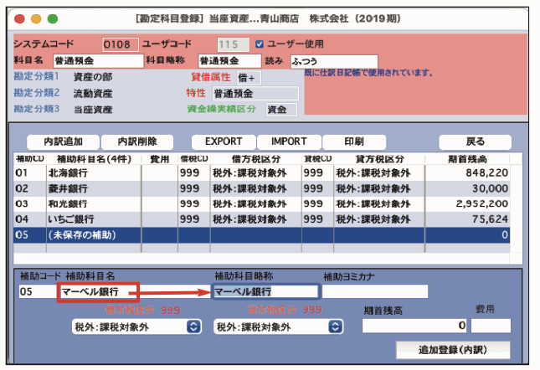
Task: Click the 科目名 field with 普通預金
Action: 97,60
